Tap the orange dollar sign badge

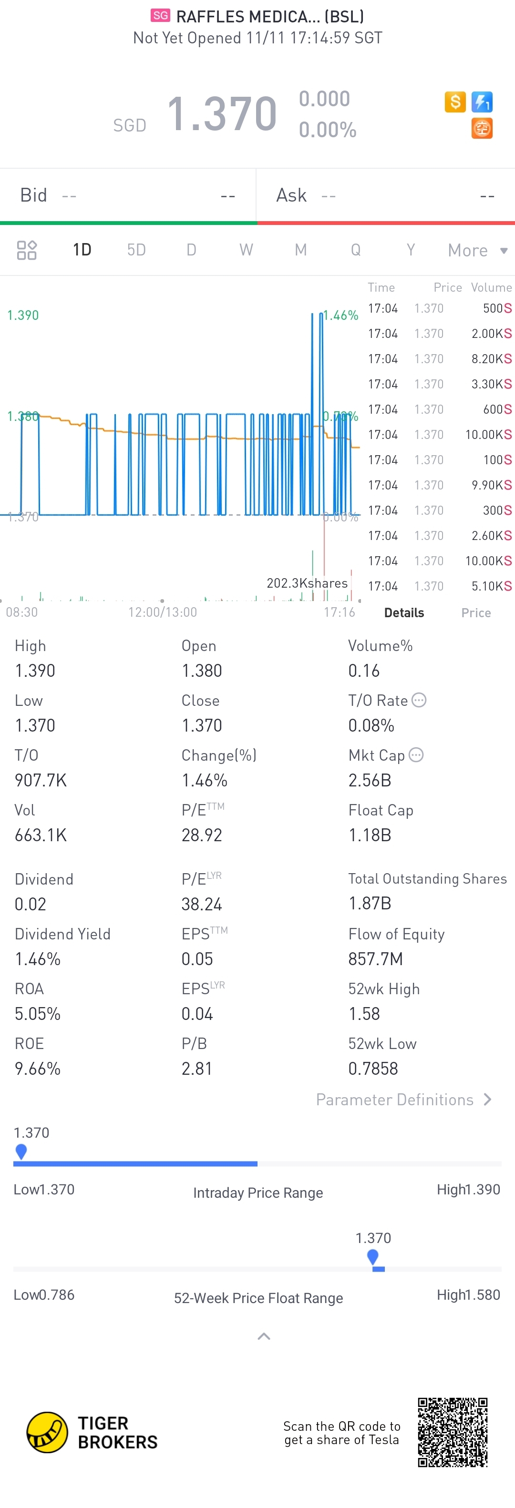coord(454,102)
